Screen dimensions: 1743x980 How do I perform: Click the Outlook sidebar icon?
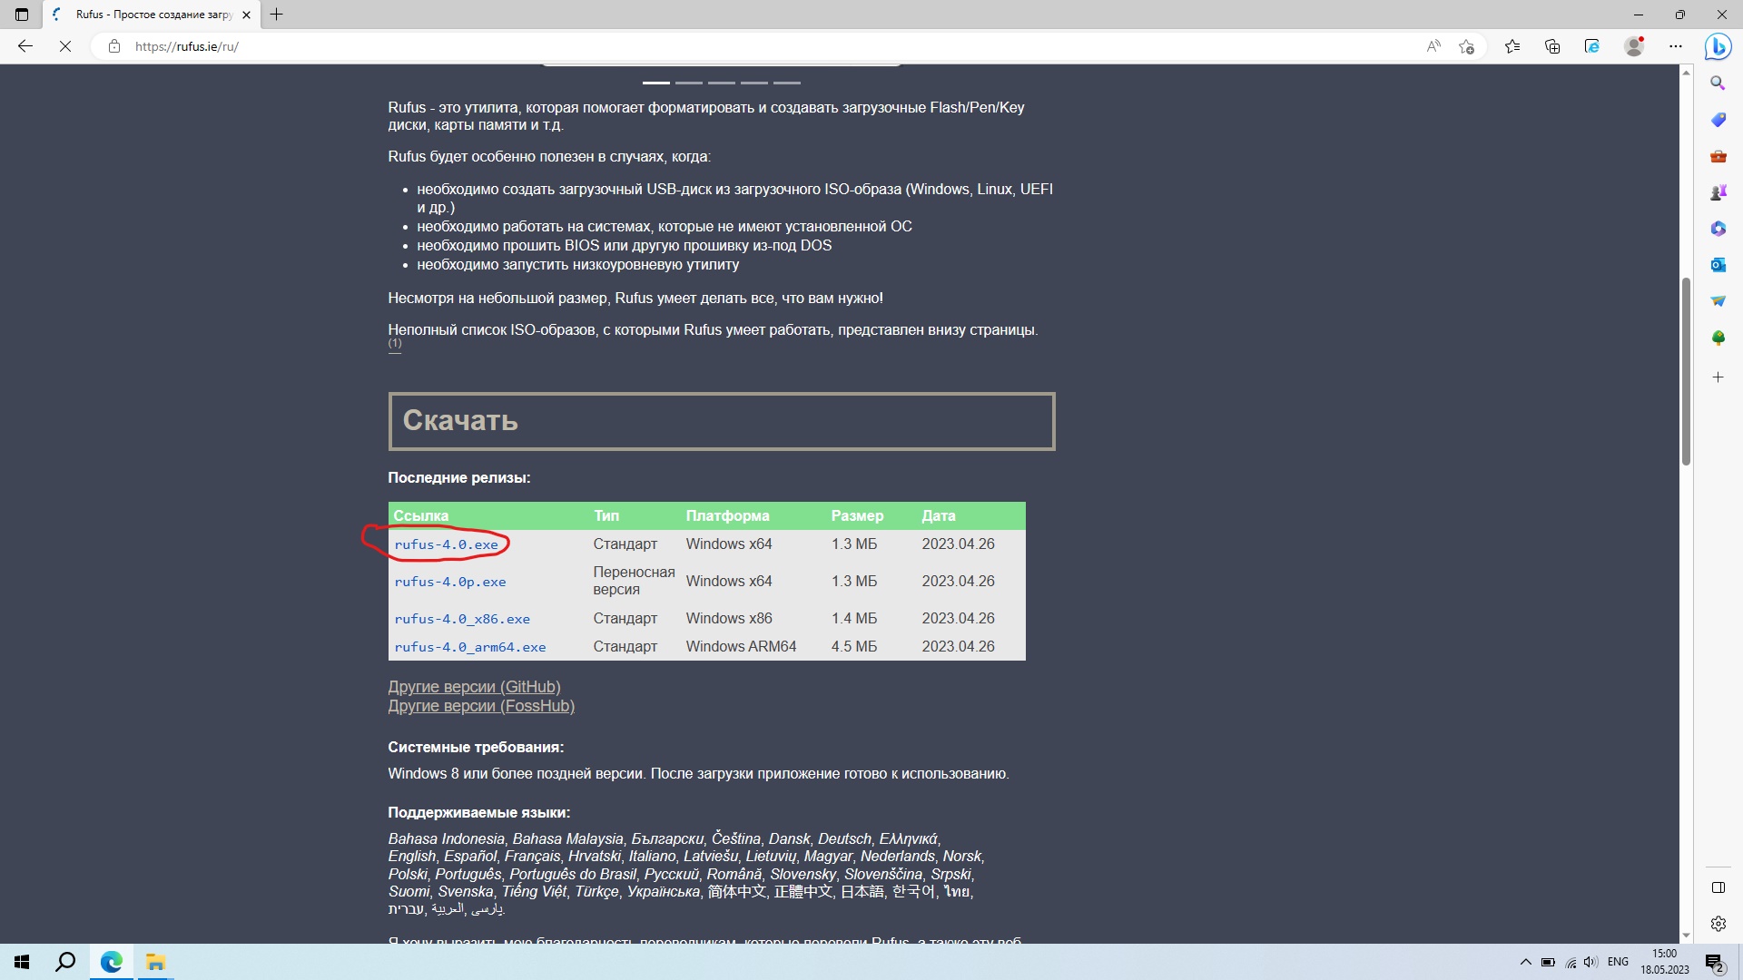[1718, 265]
